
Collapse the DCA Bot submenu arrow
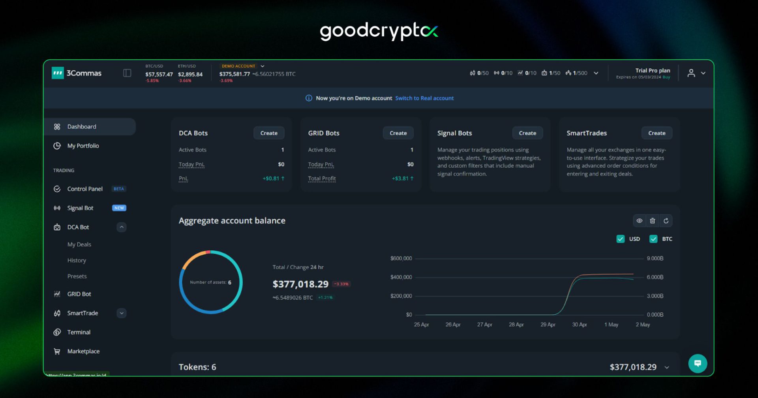click(122, 227)
